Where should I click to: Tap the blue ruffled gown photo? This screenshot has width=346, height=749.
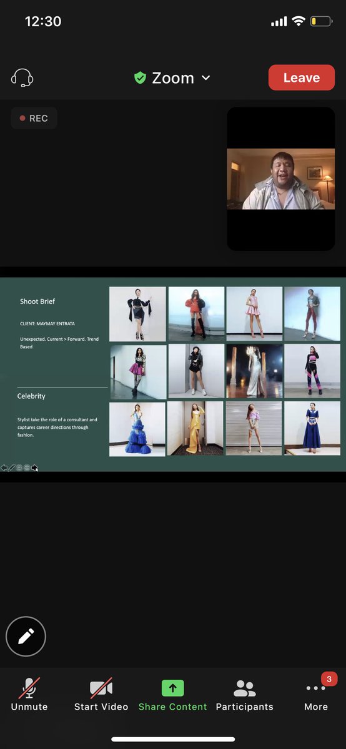point(137,428)
